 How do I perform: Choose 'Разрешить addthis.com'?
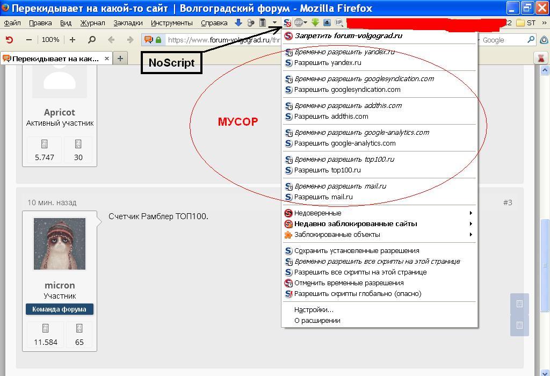pyautogui.click(x=380, y=117)
